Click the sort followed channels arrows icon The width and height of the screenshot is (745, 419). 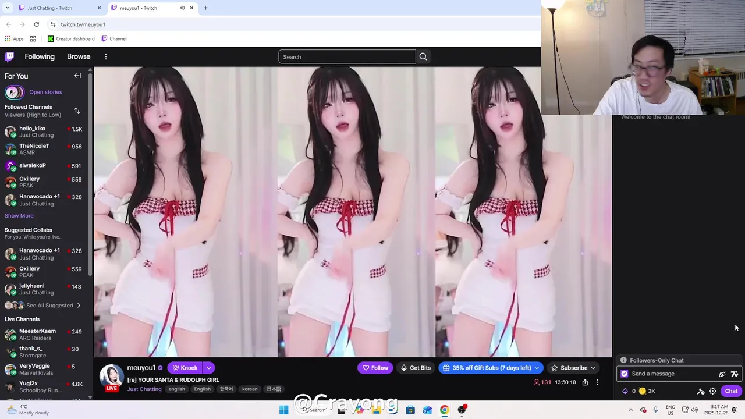(77, 111)
